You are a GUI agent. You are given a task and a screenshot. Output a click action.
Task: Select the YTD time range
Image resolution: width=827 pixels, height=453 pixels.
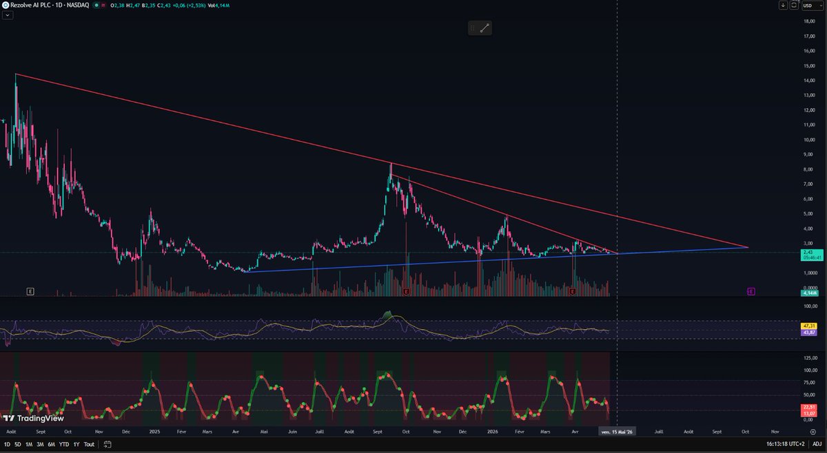tap(64, 445)
